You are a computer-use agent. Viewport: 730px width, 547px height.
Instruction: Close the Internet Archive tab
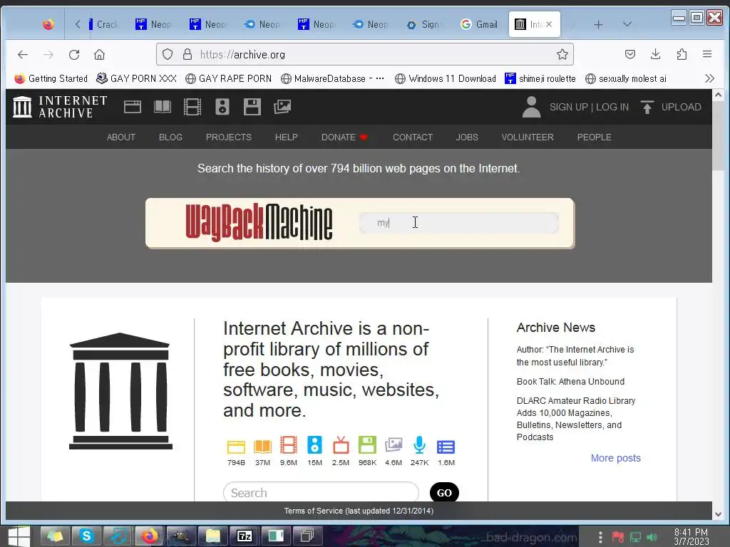click(549, 24)
